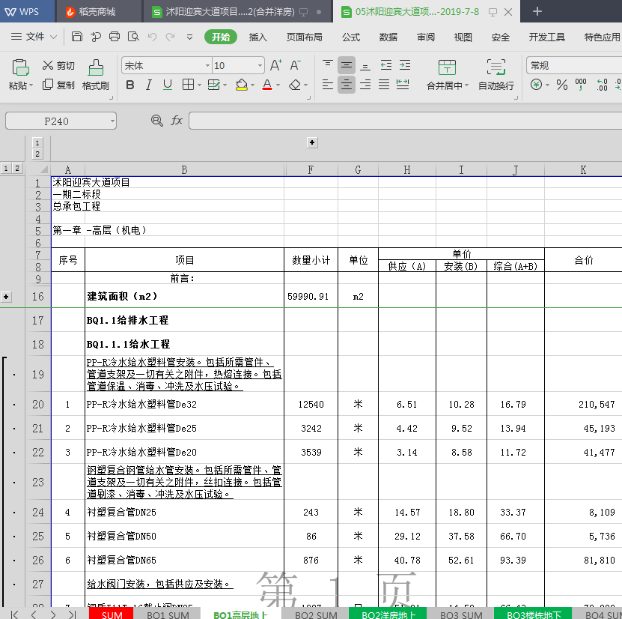Open the font size dropdown
The image size is (622, 619).
[260, 65]
